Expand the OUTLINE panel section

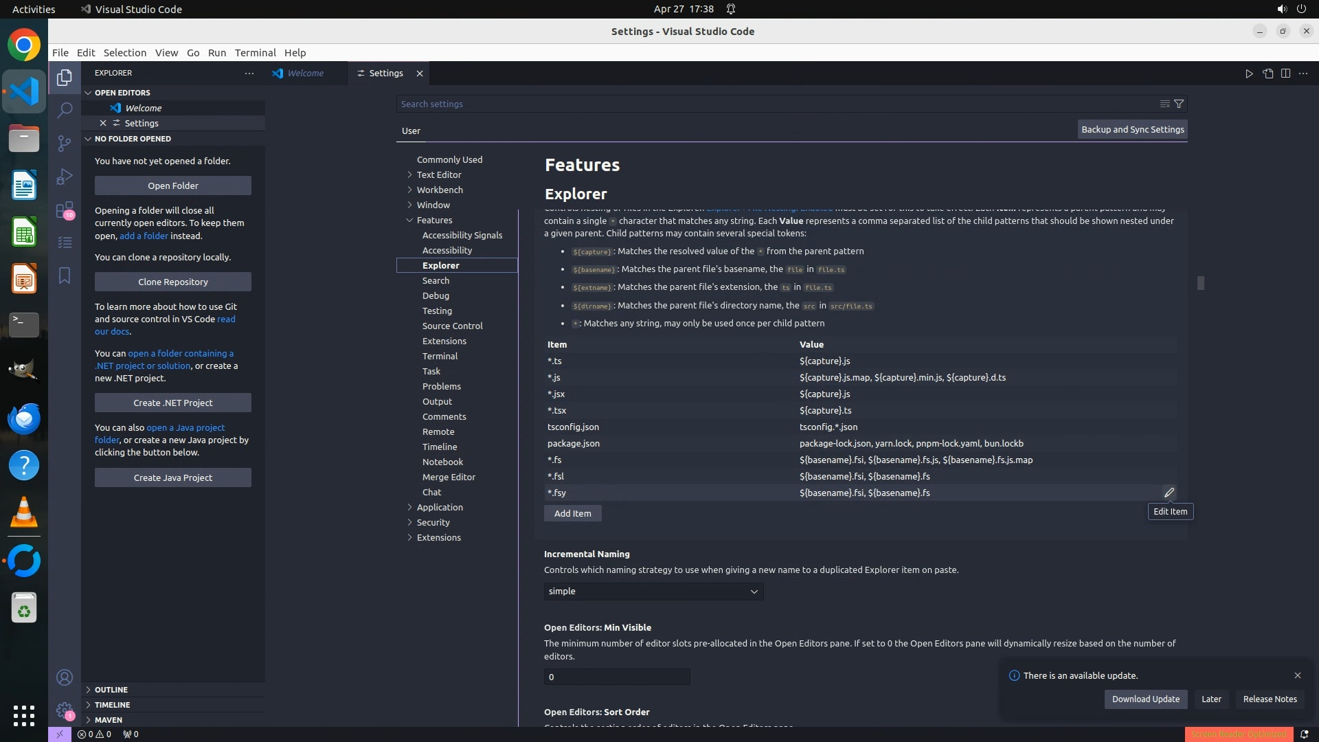(x=111, y=689)
